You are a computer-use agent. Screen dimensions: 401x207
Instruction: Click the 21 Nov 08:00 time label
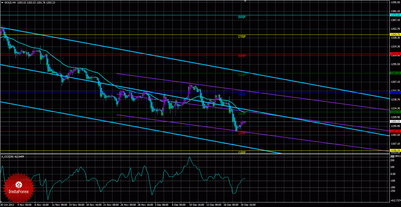tap(111, 205)
